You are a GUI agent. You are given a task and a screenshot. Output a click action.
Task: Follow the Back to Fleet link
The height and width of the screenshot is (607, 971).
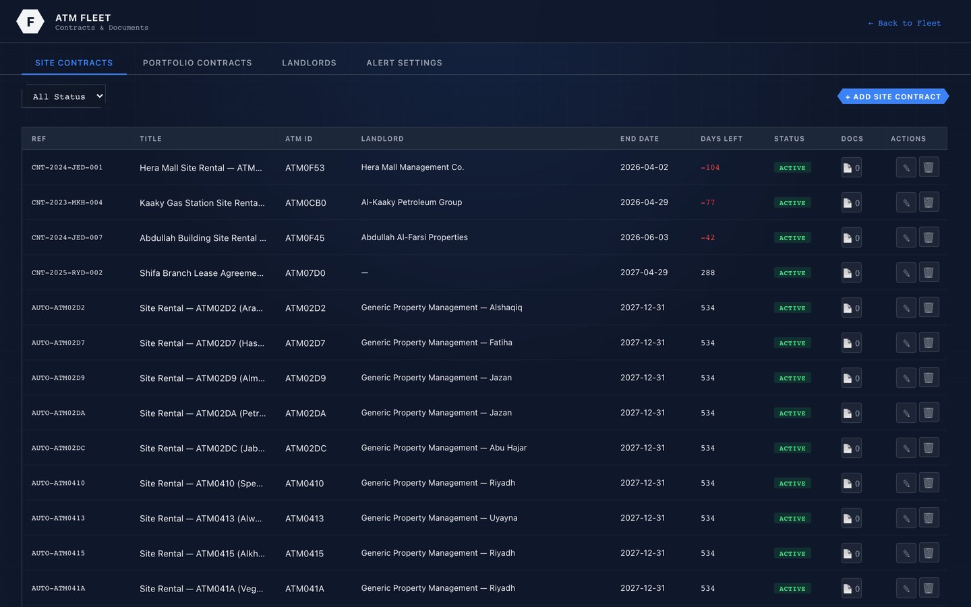[904, 23]
